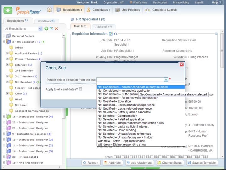Click refresh icon beside Requisition Information
This screenshot has height=170, width=226.
click(x=116, y=34)
